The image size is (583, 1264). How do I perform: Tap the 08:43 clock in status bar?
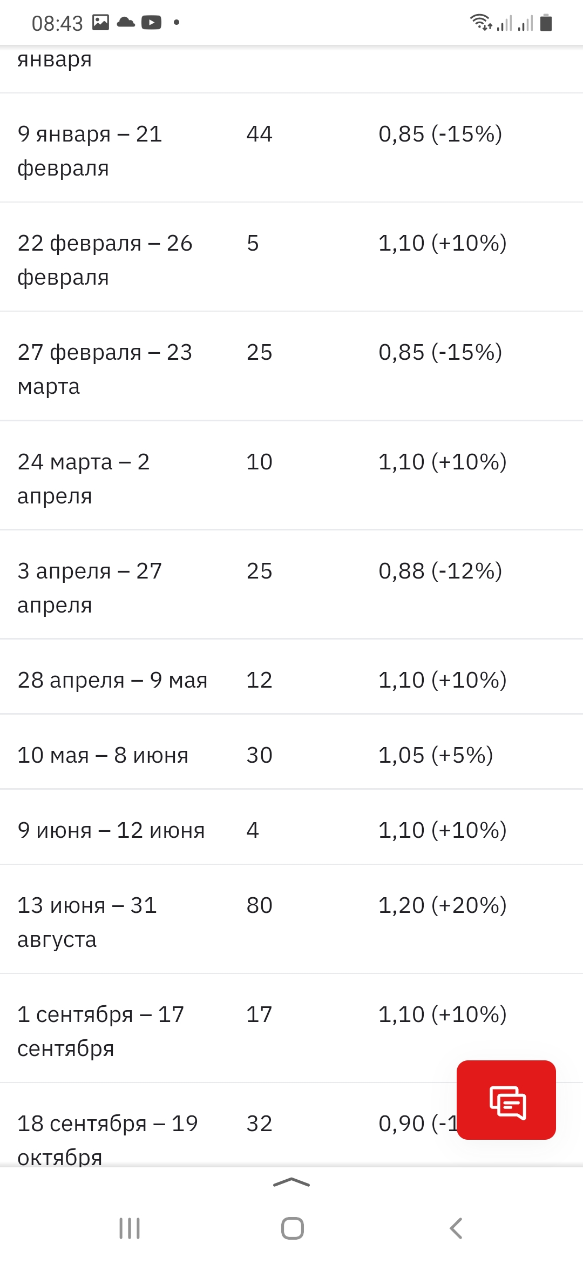coord(57,23)
